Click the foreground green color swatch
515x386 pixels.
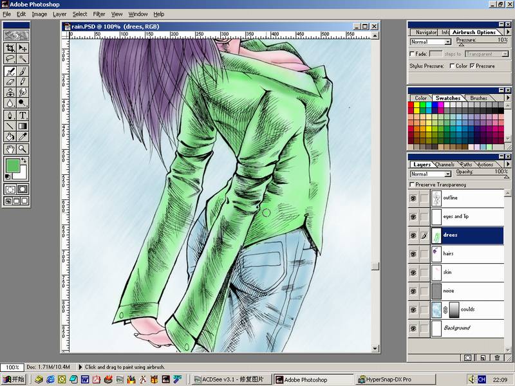tap(12, 165)
